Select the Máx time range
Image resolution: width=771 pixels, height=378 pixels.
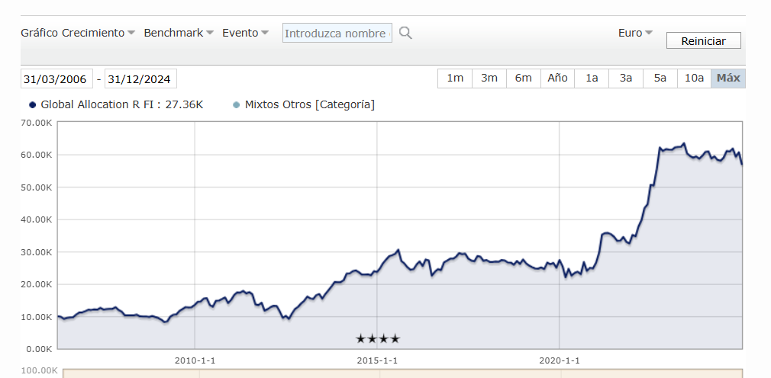tap(728, 78)
